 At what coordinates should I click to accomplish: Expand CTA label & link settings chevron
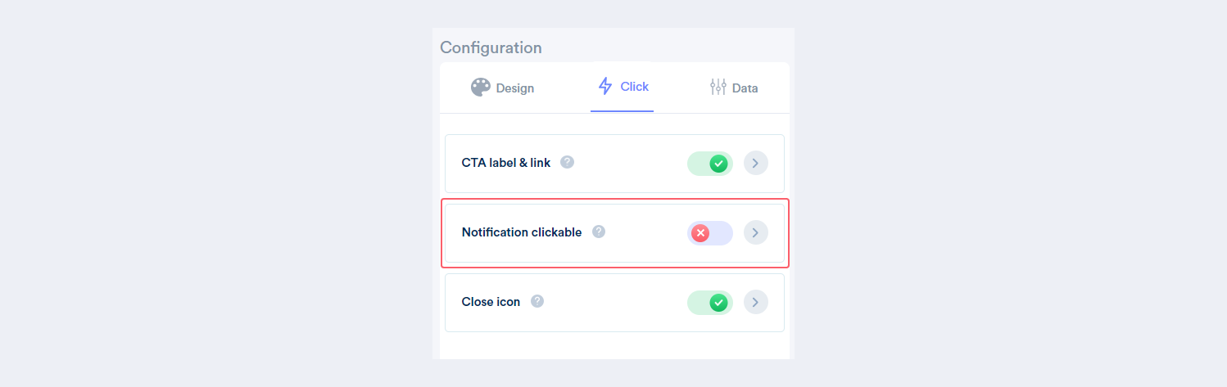(755, 164)
